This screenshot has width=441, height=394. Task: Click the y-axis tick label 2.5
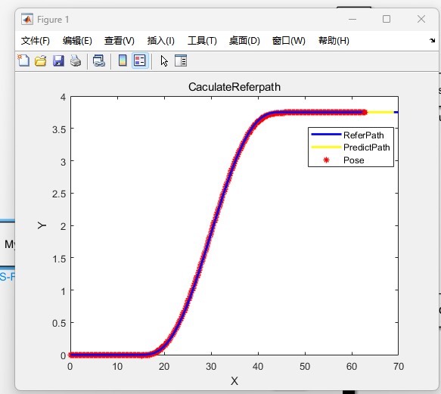tap(59, 194)
